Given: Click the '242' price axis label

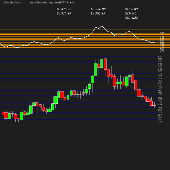Looking at the screenshot, I should [x=160, y=117].
